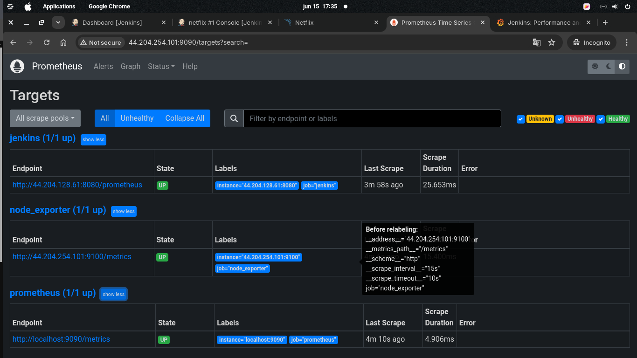The width and height of the screenshot is (637, 358).
Task: Switch to Jenkins: Performance Grafana tab
Action: pos(543,22)
